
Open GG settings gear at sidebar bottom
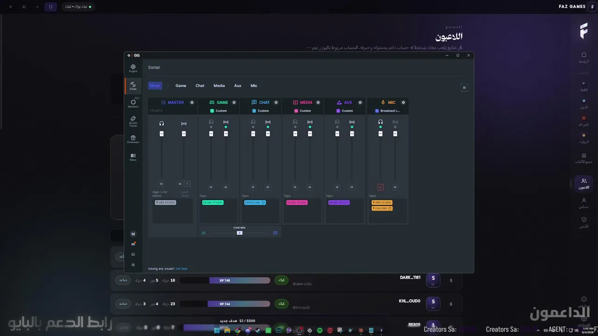point(133,265)
